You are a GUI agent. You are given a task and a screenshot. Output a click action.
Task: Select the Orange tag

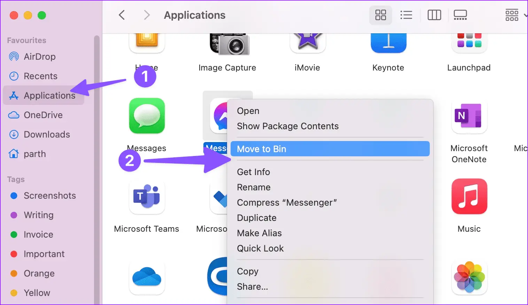(44, 273)
